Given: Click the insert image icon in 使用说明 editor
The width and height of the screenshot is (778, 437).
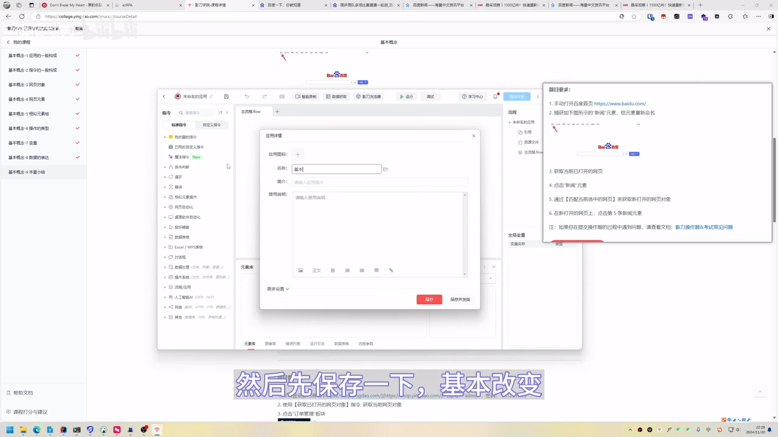Looking at the screenshot, I should tap(300, 270).
